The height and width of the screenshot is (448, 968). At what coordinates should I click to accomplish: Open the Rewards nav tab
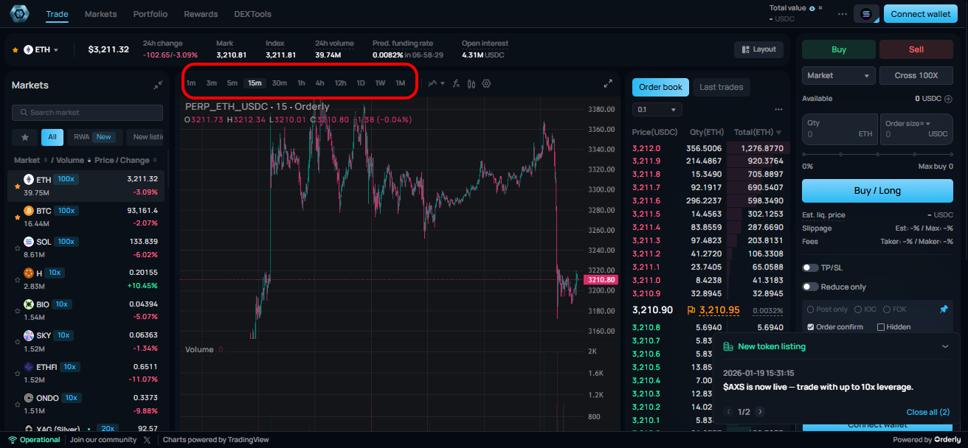201,14
